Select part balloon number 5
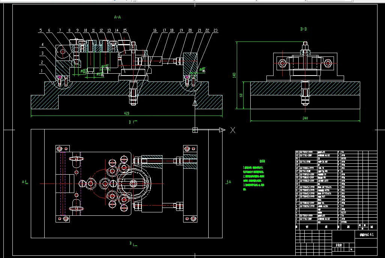This screenshot has width=385, height=258. pyautogui.click(x=41, y=30)
